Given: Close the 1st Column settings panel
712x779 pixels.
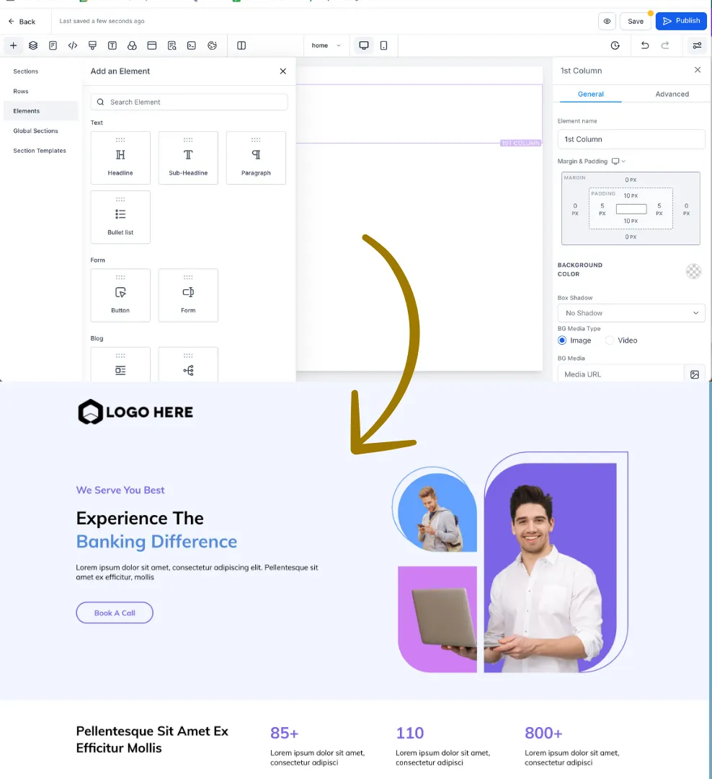Looking at the screenshot, I should pos(698,70).
